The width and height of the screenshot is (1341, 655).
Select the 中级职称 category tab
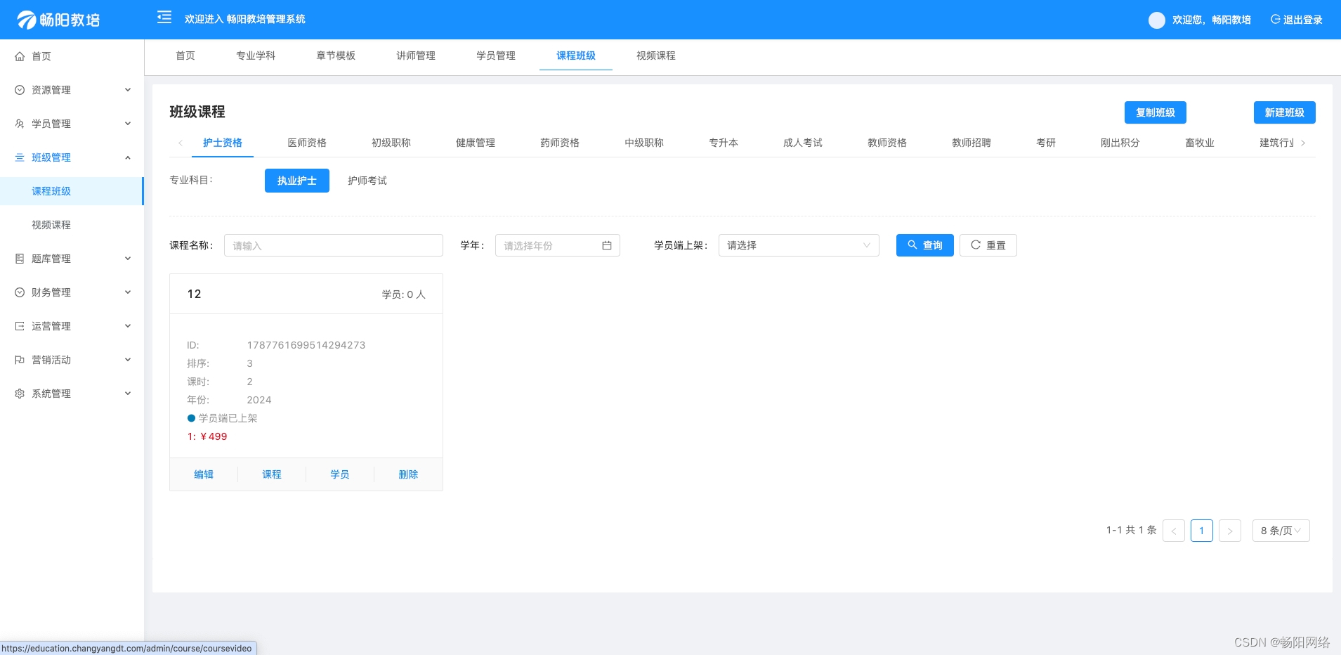click(644, 143)
